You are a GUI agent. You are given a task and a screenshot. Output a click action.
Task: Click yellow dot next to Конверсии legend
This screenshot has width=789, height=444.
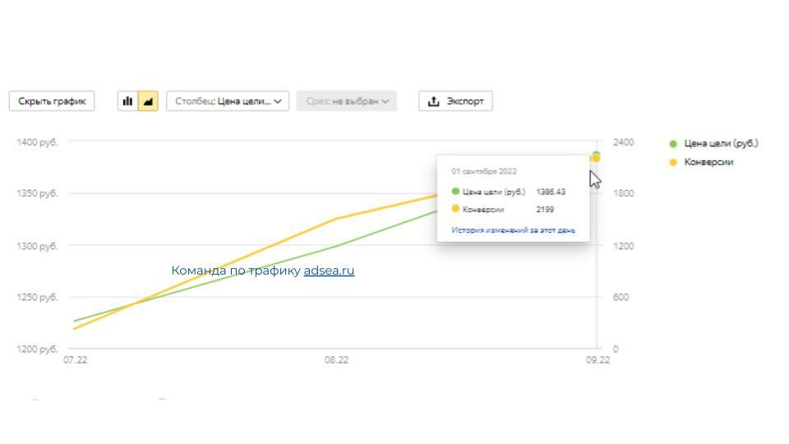[673, 162]
